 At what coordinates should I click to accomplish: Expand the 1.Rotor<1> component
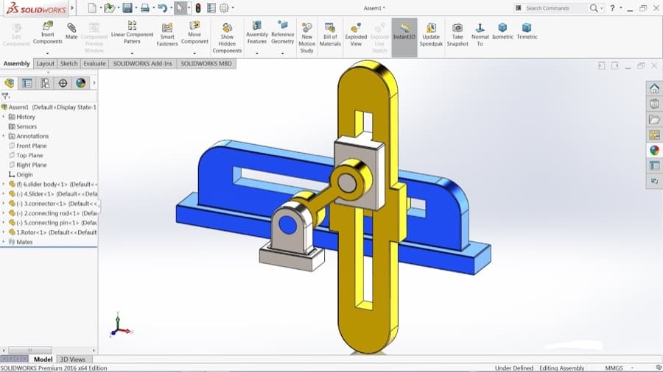[4, 232]
